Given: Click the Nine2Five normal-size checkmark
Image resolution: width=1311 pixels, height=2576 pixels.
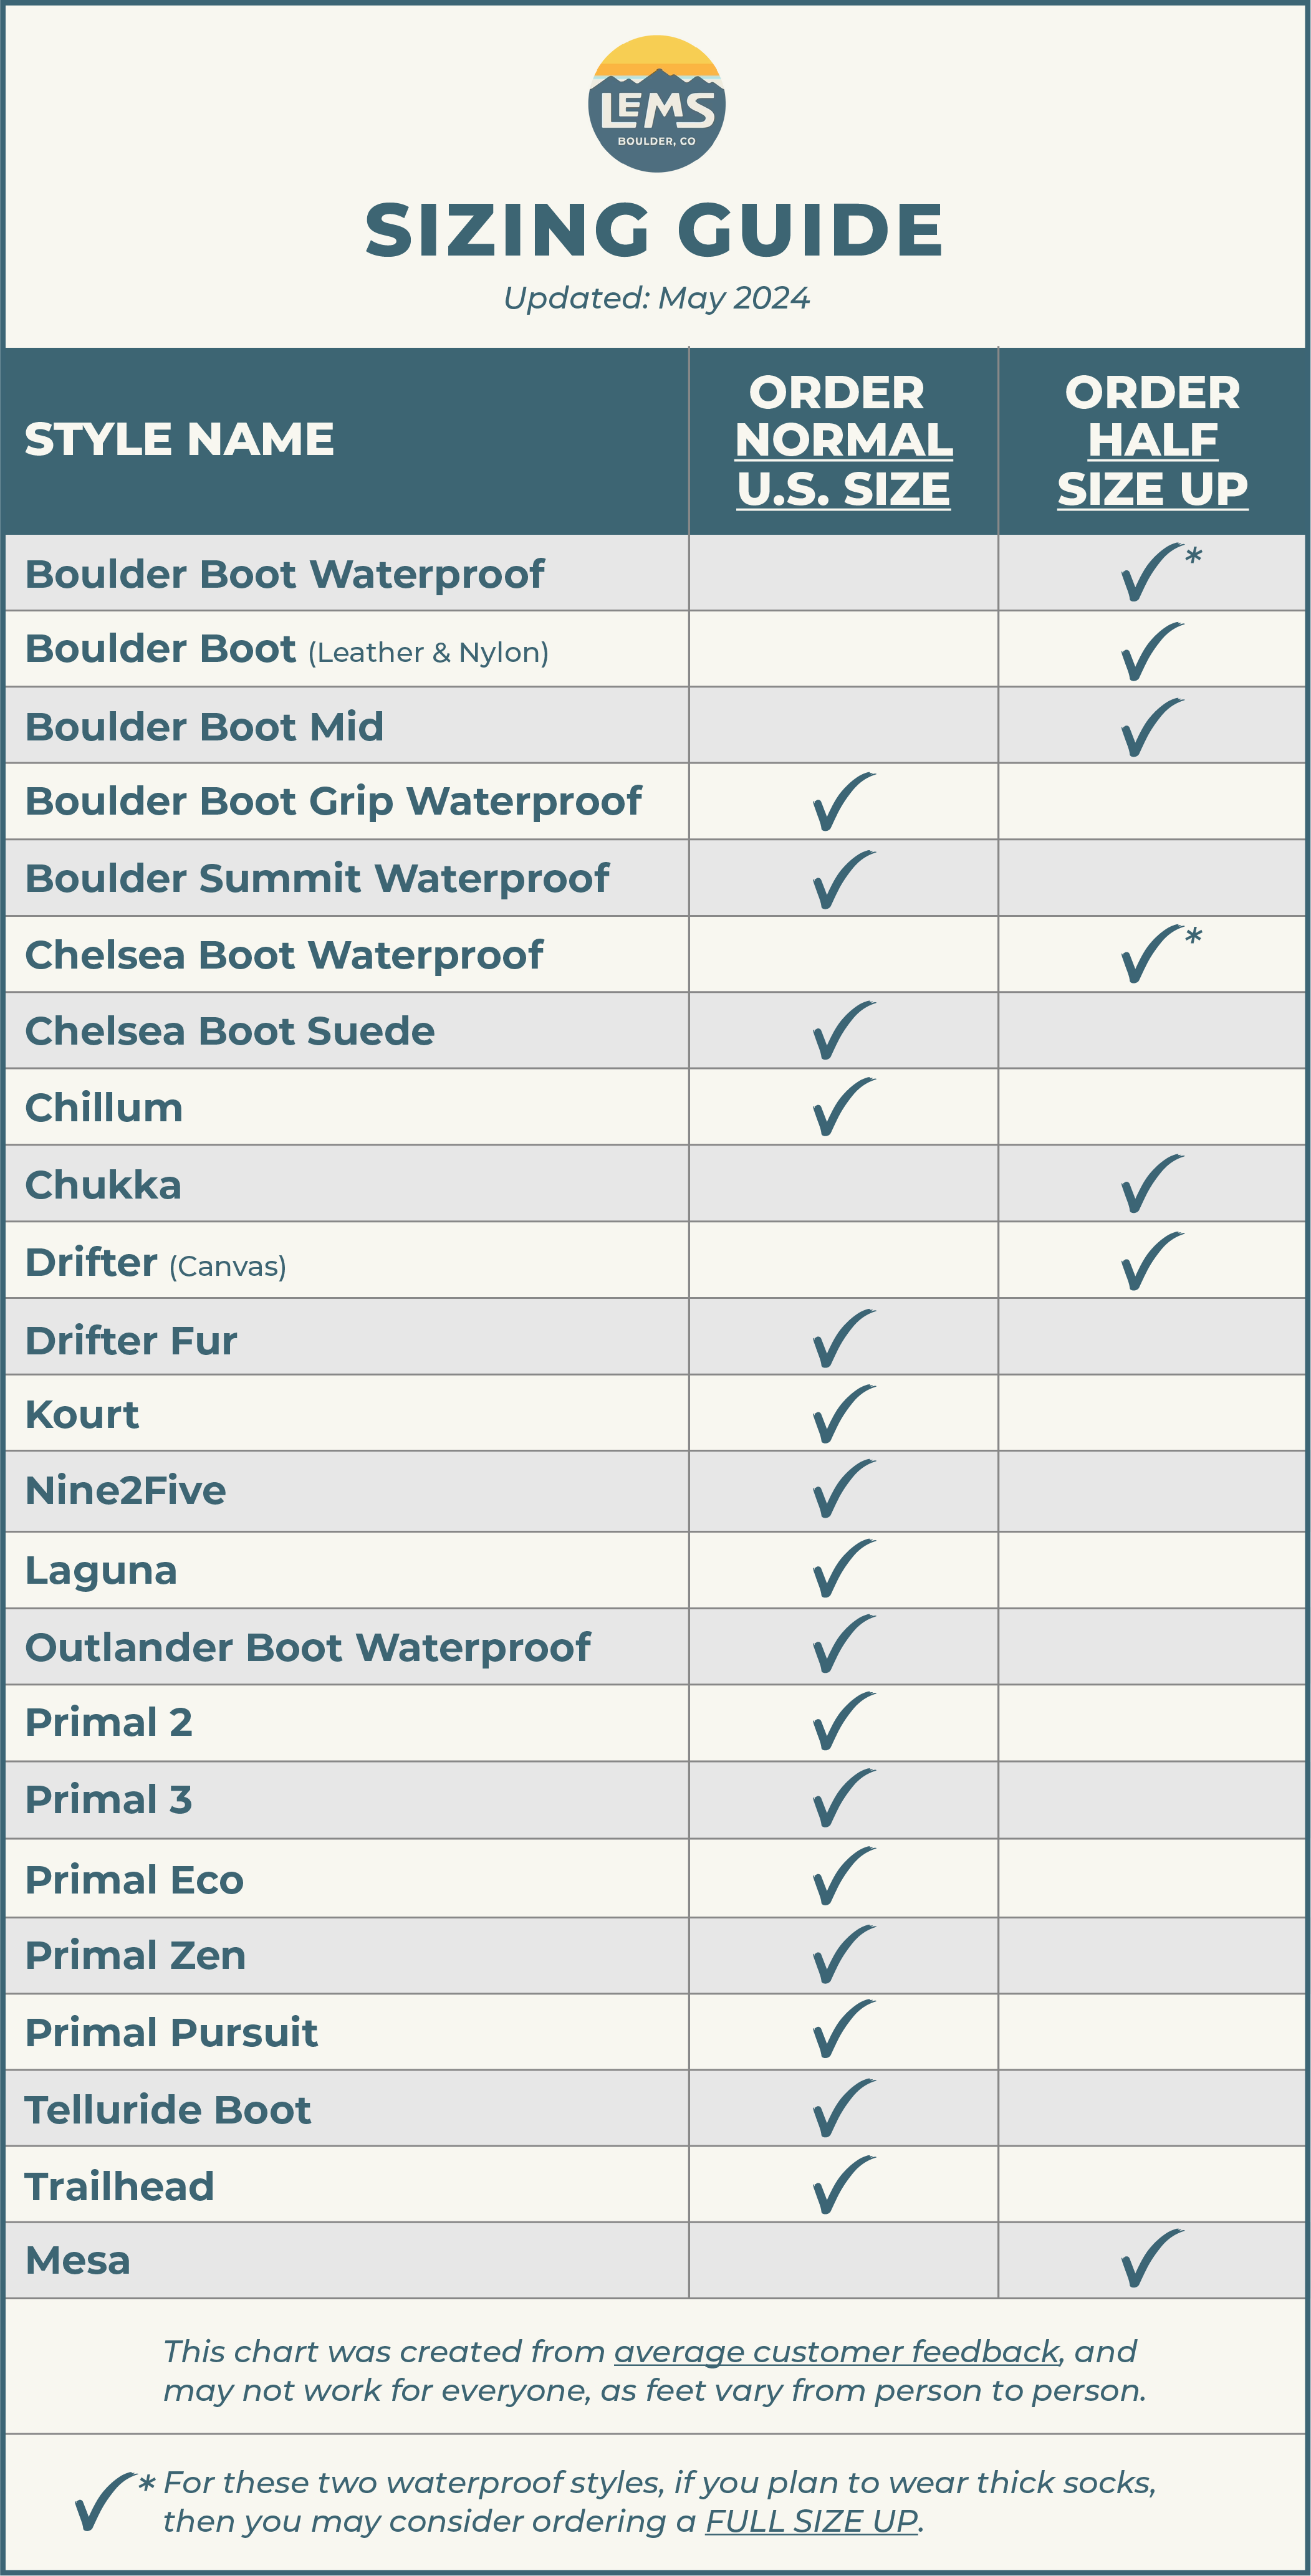Looking at the screenshot, I should pyautogui.click(x=844, y=1489).
